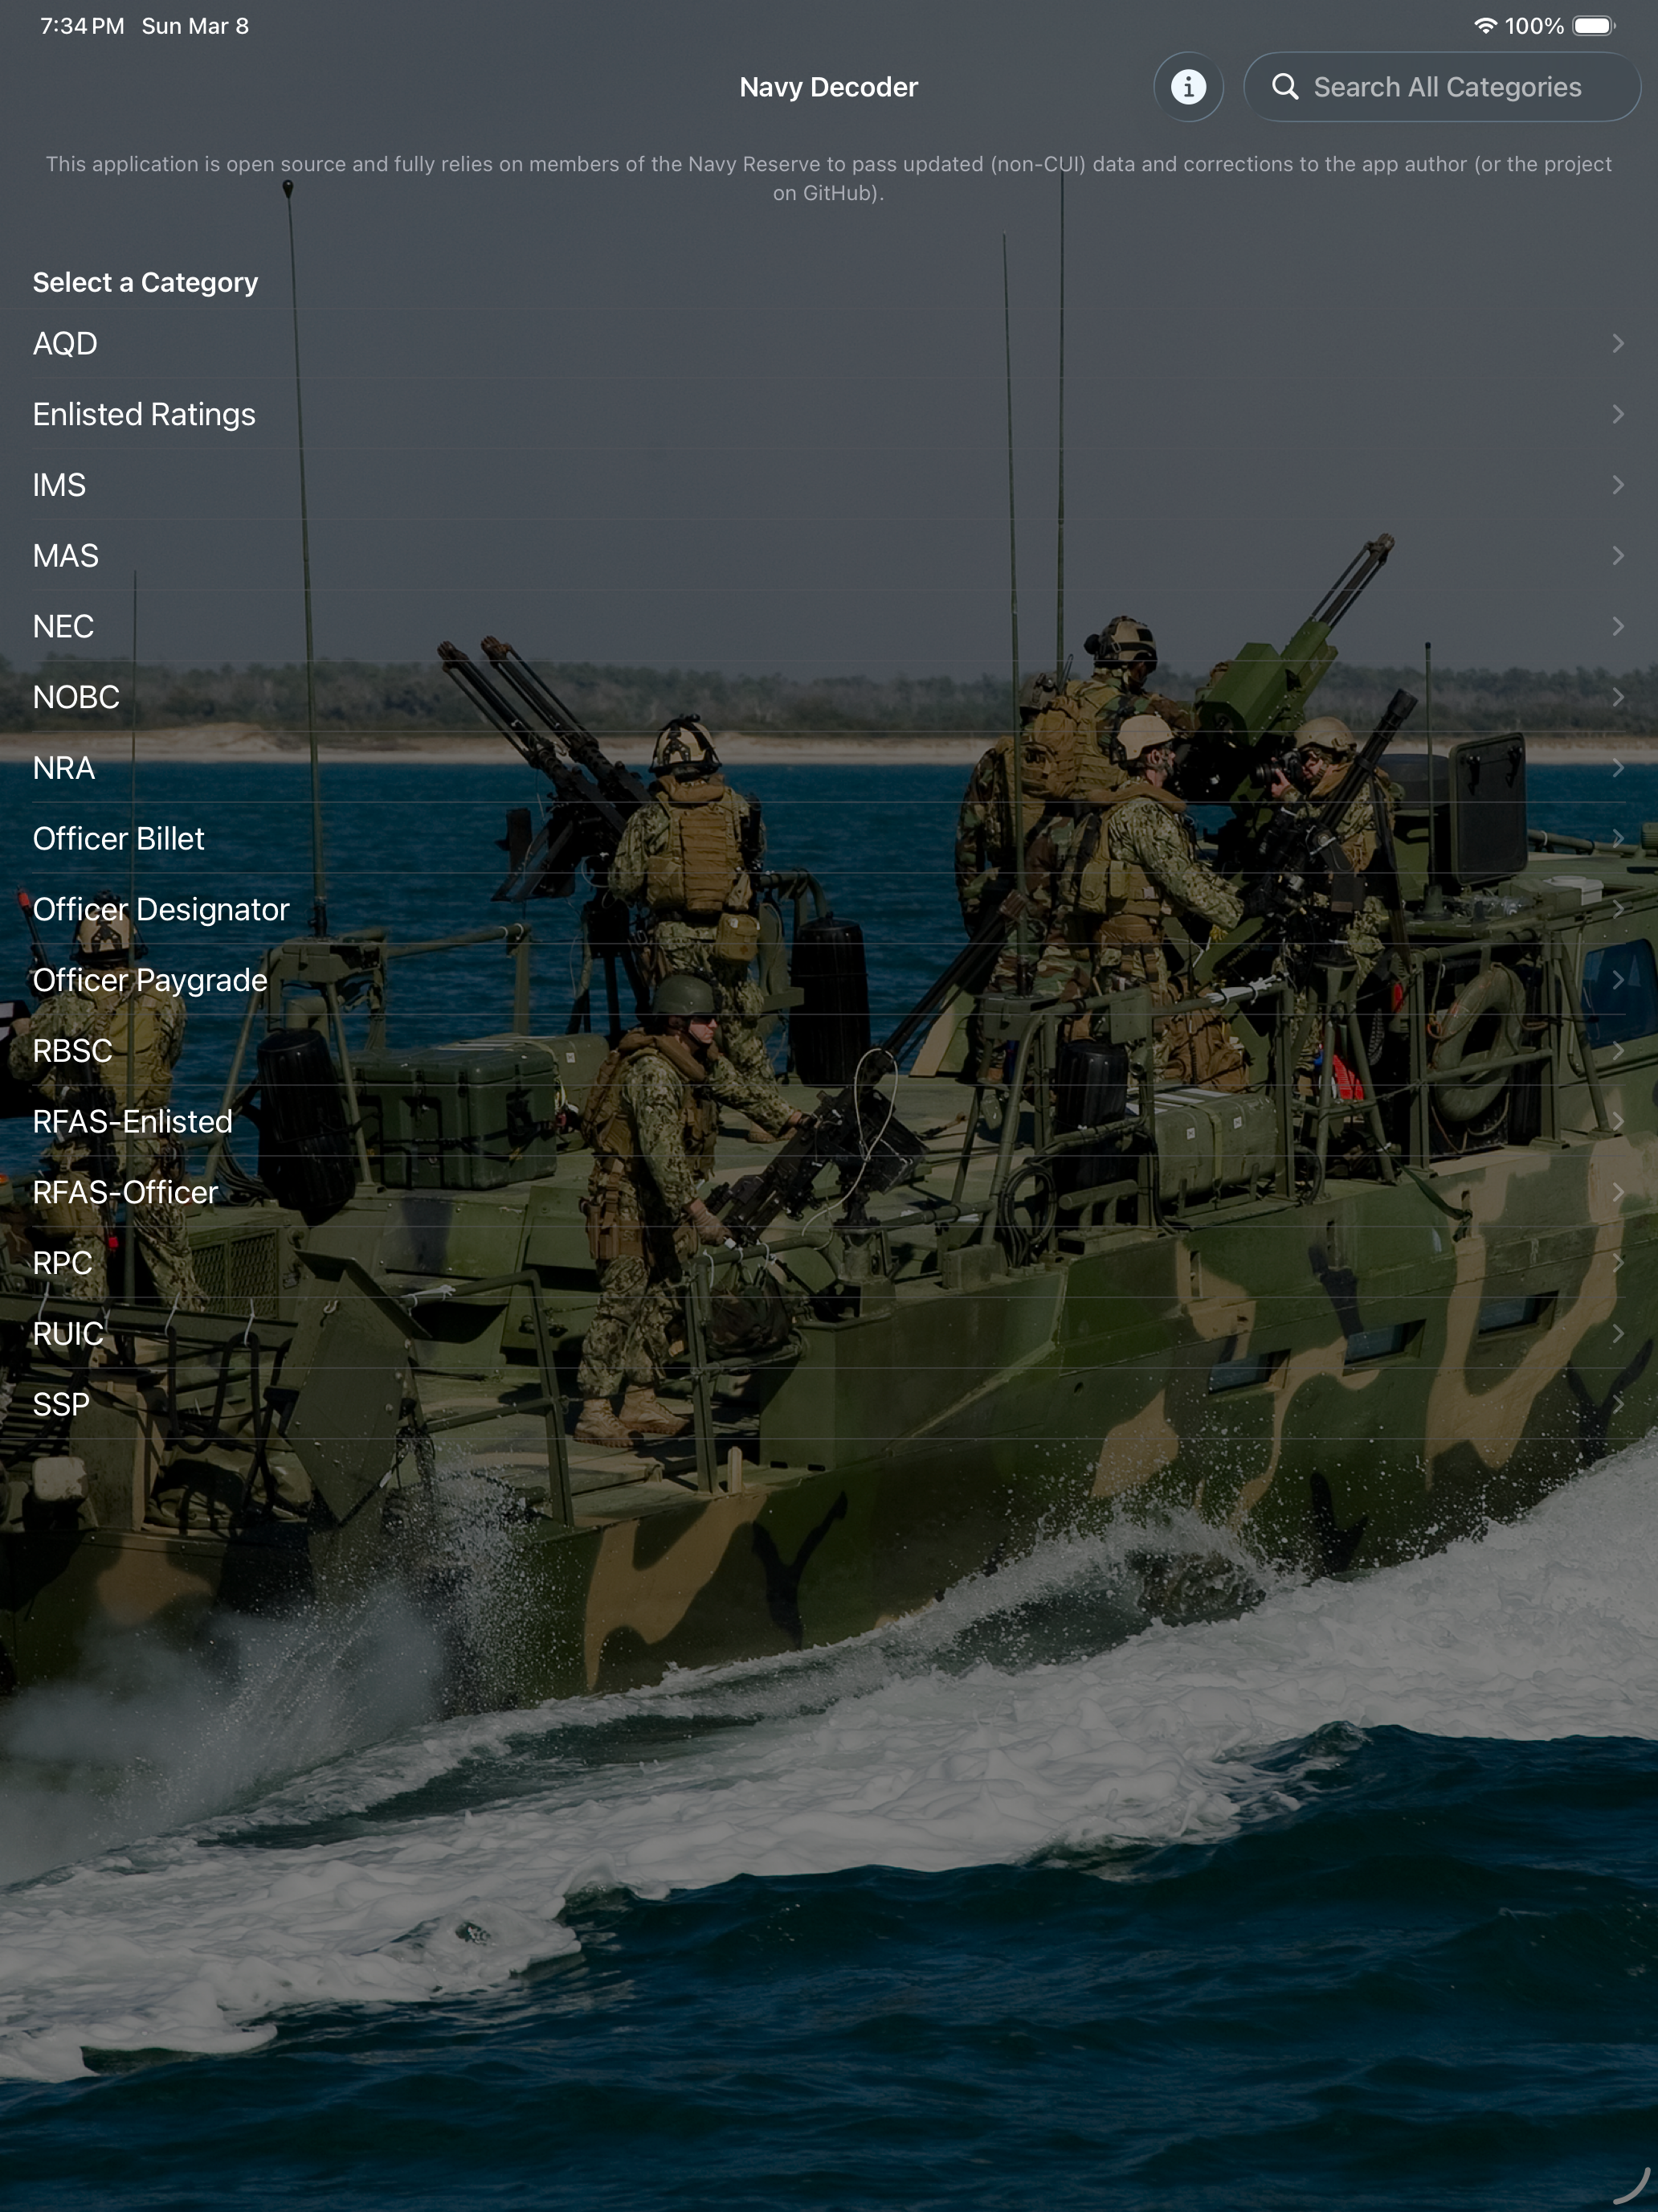The image size is (1658, 2212).
Task: Click the search magnifier icon
Action: (1285, 87)
